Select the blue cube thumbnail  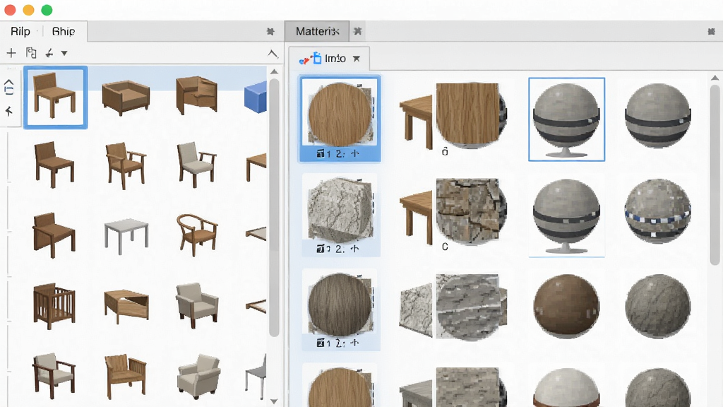pos(255,97)
